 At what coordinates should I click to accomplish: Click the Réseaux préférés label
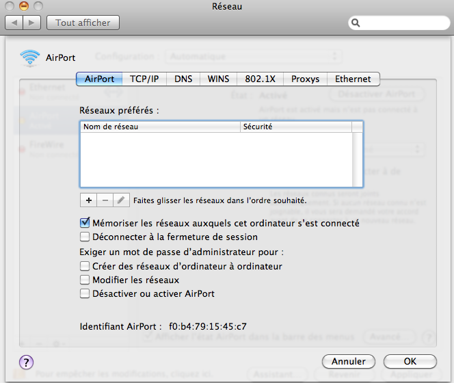(119, 110)
